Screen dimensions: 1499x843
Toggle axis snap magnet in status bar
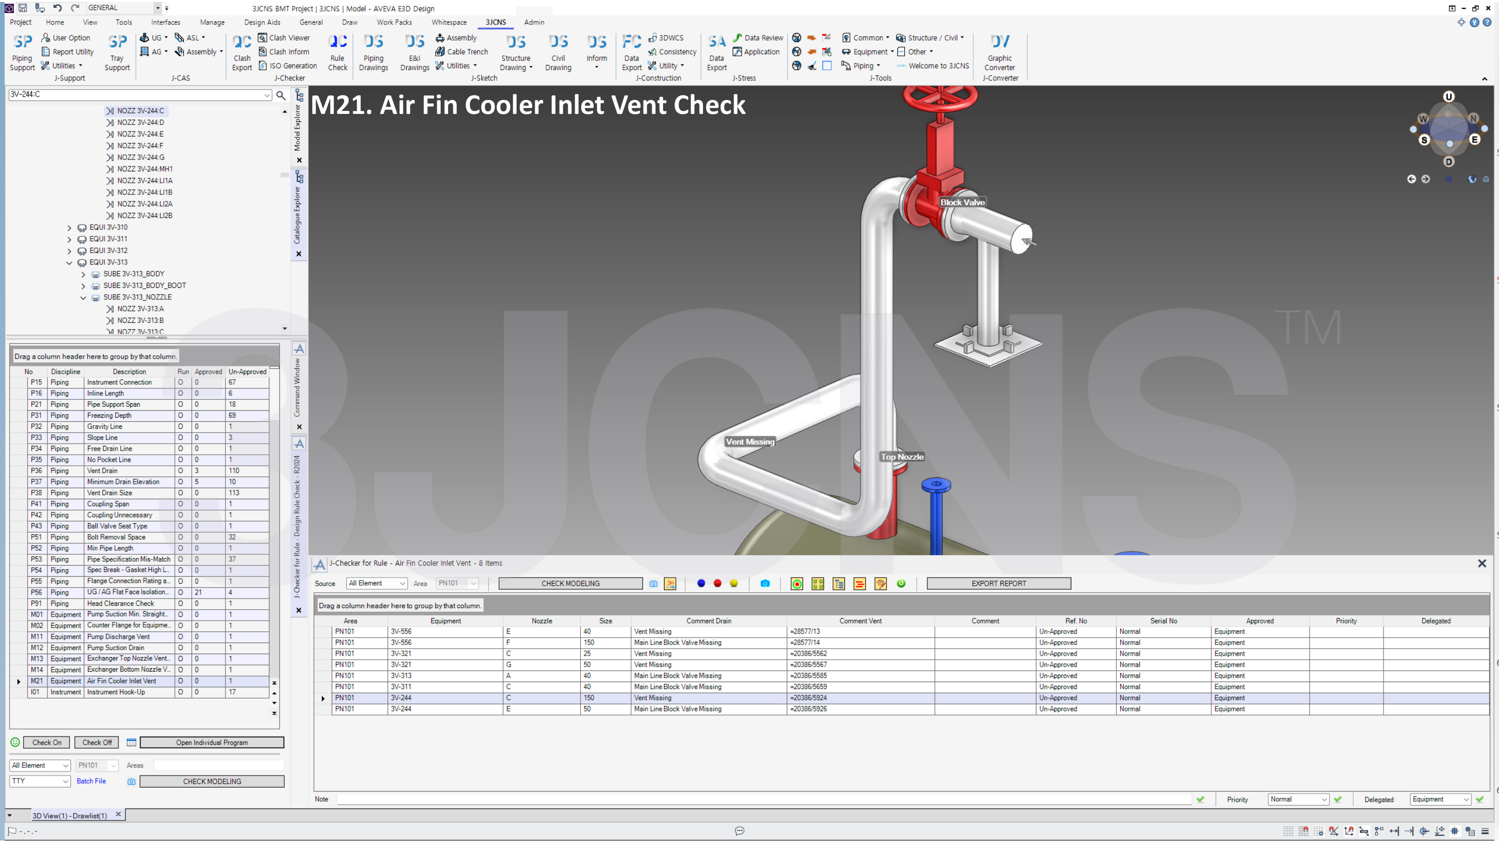coord(1349,832)
